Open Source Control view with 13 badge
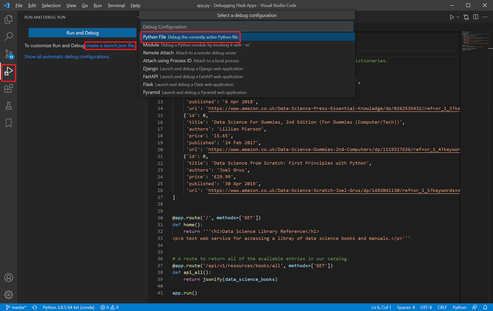 (9, 54)
